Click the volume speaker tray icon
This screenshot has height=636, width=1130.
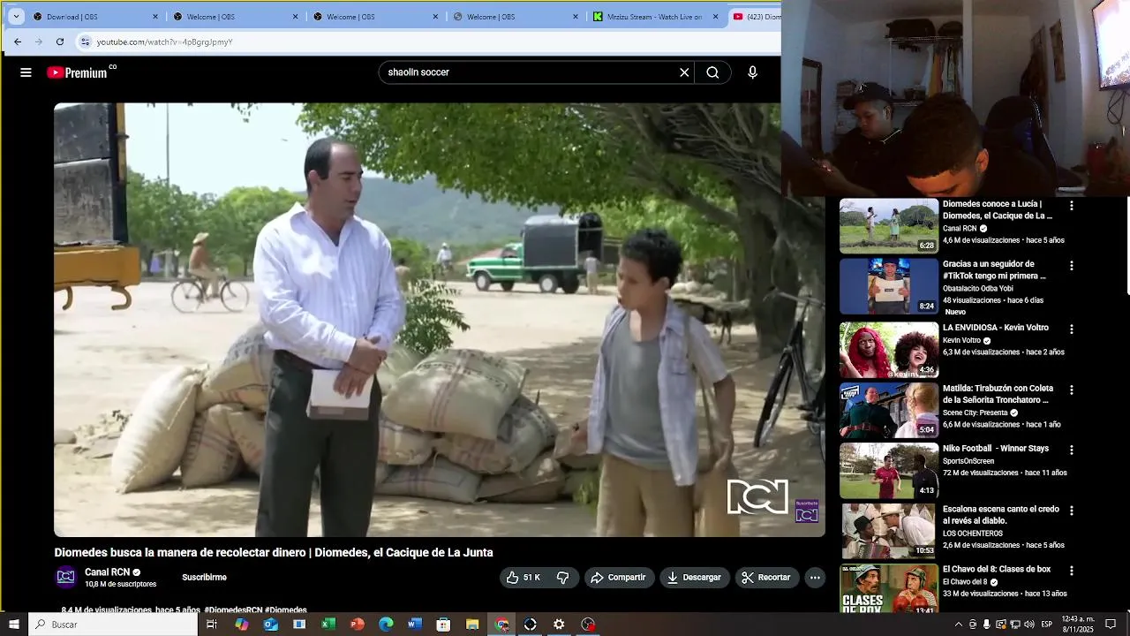pos(1028,625)
